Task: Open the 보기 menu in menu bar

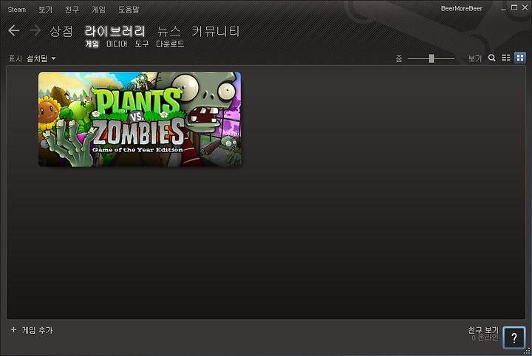Action: pos(46,10)
